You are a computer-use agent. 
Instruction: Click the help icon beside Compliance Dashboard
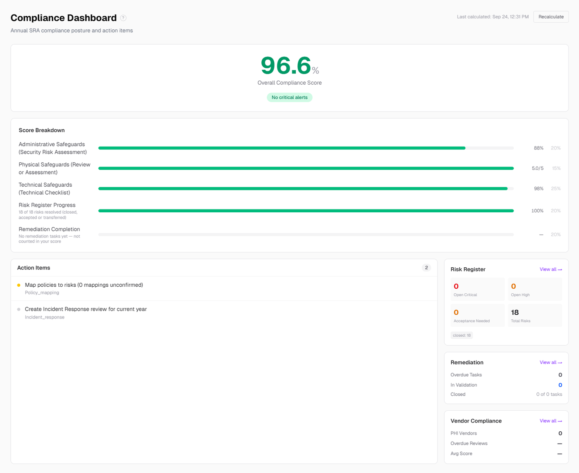point(123,18)
